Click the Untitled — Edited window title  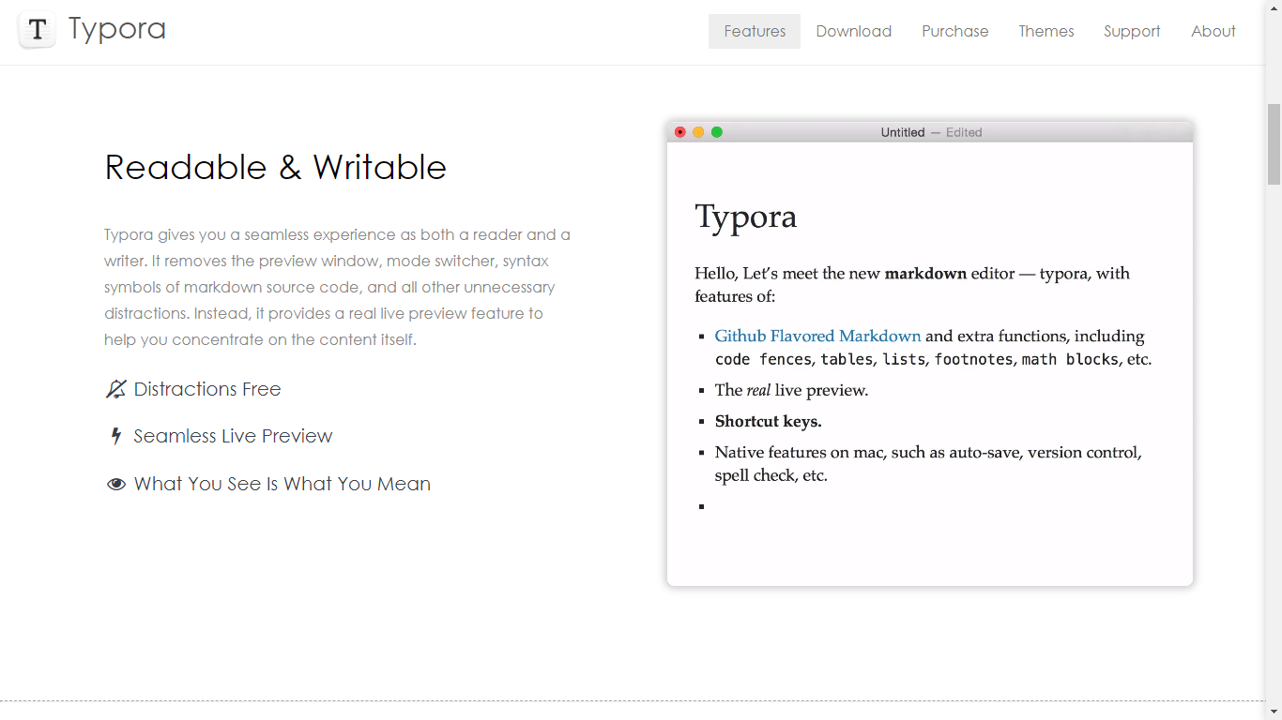coord(931,132)
